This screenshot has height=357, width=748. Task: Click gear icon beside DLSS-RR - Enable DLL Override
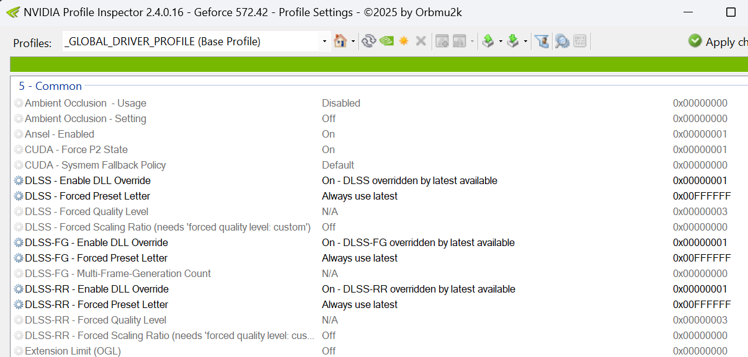coord(19,289)
